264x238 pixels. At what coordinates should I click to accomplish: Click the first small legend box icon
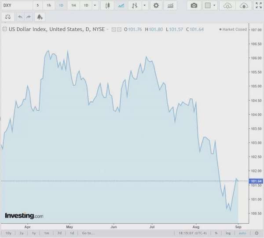point(114,30)
